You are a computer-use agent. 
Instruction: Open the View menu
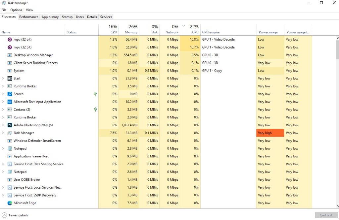tap(29, 10)
